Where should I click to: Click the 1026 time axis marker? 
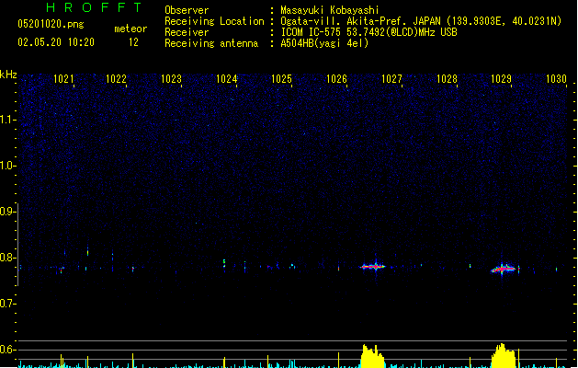coord(337,79)
